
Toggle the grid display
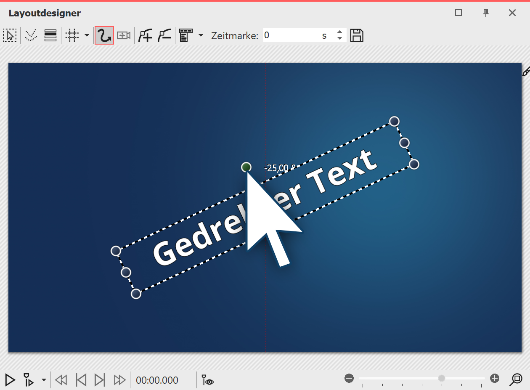point(72,35)
